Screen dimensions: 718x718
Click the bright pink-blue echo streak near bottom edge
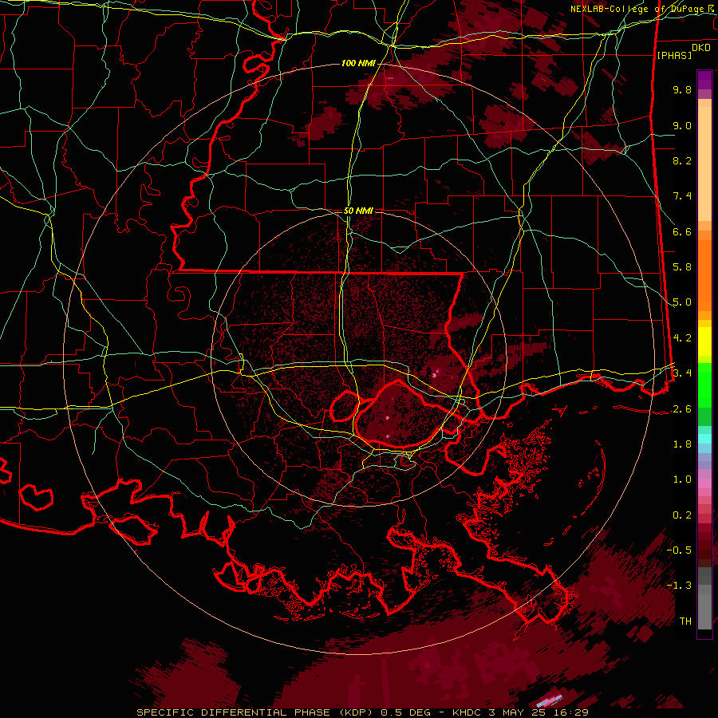coord(549,700)
